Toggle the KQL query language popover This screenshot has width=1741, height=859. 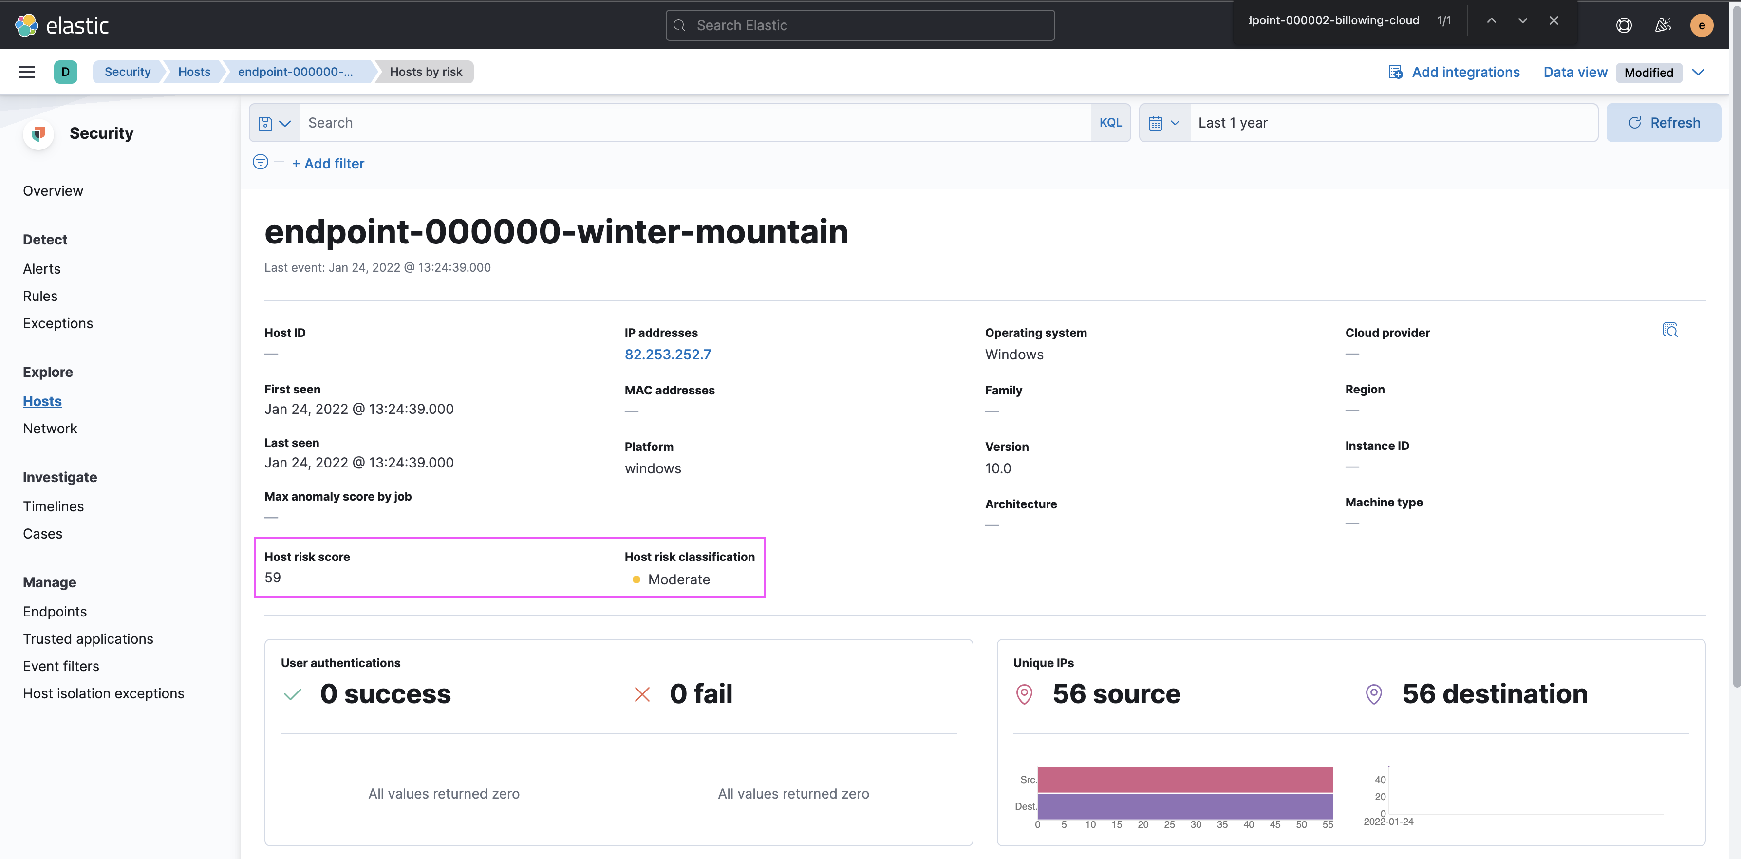1110,122
